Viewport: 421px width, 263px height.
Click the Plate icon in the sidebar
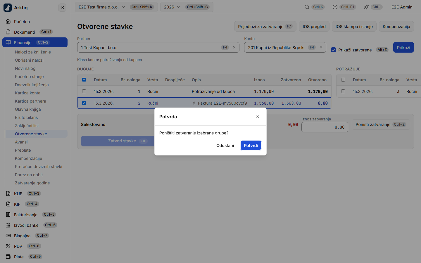[x=8, y=257]
